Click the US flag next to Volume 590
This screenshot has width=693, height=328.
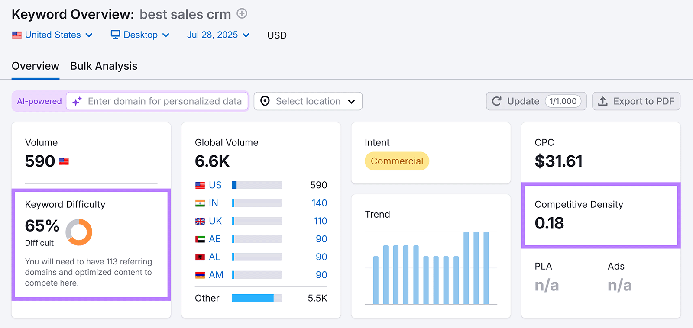(x=64, y=161)
